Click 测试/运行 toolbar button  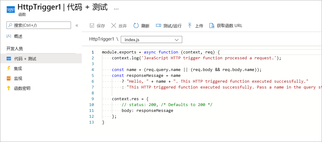coord(169,26)
